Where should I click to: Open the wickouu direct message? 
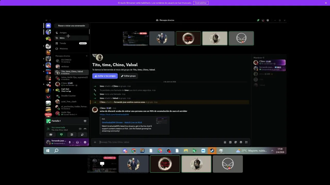[71, 67]
